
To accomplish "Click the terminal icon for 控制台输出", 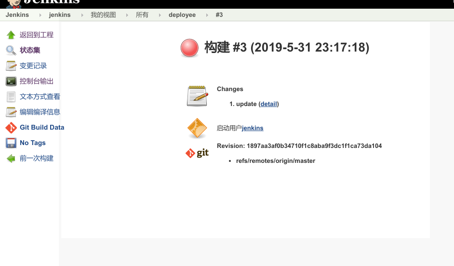I will [11, 81].
